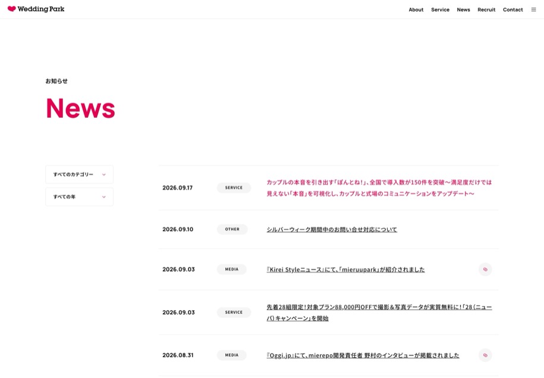Open the Oggi.jp mierepo interview article

(x=363, y=355)
